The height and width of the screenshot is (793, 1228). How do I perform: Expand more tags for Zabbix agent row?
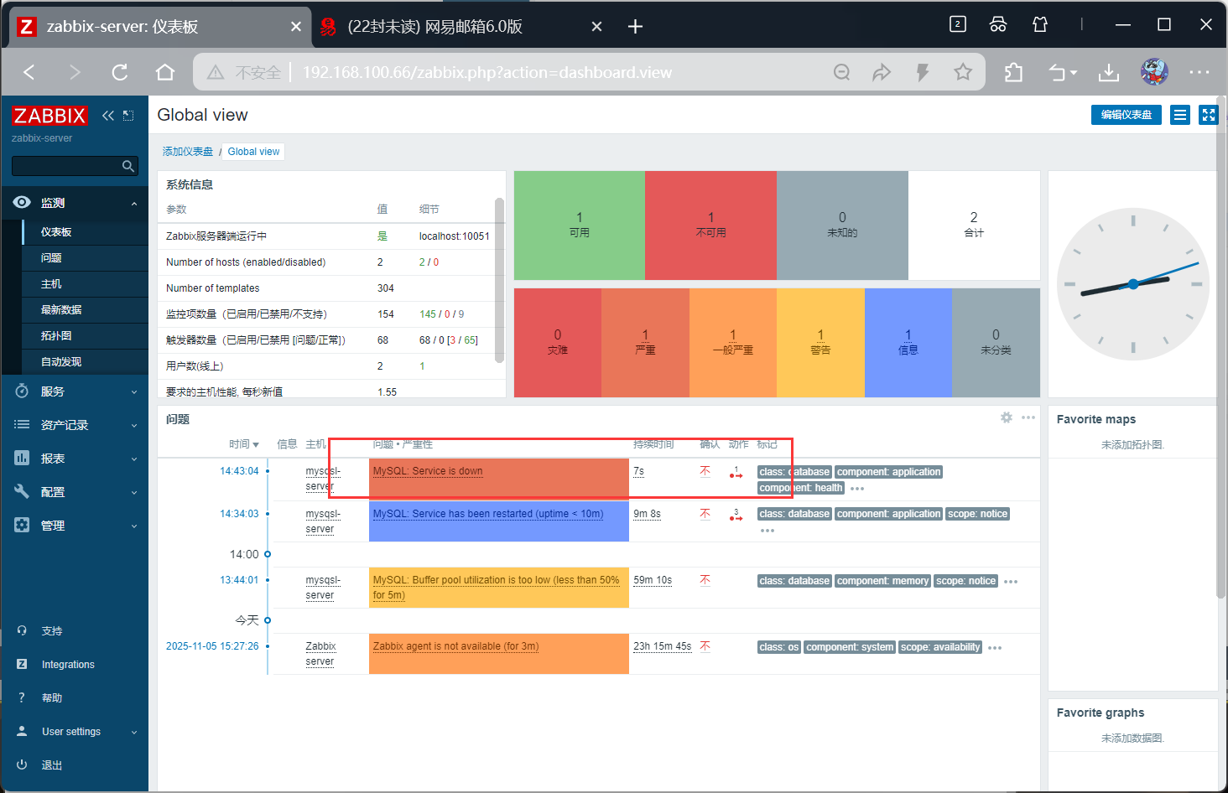tap(995, 648)
